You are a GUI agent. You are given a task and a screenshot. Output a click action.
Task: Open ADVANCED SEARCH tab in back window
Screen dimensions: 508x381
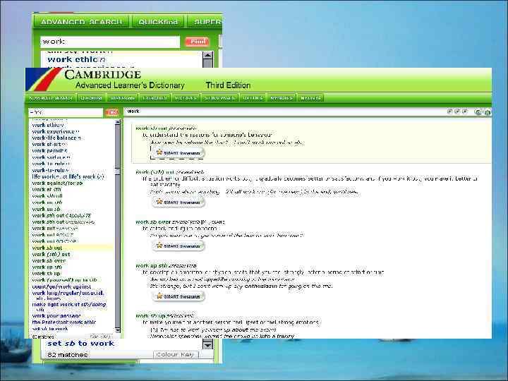[81, 22]
